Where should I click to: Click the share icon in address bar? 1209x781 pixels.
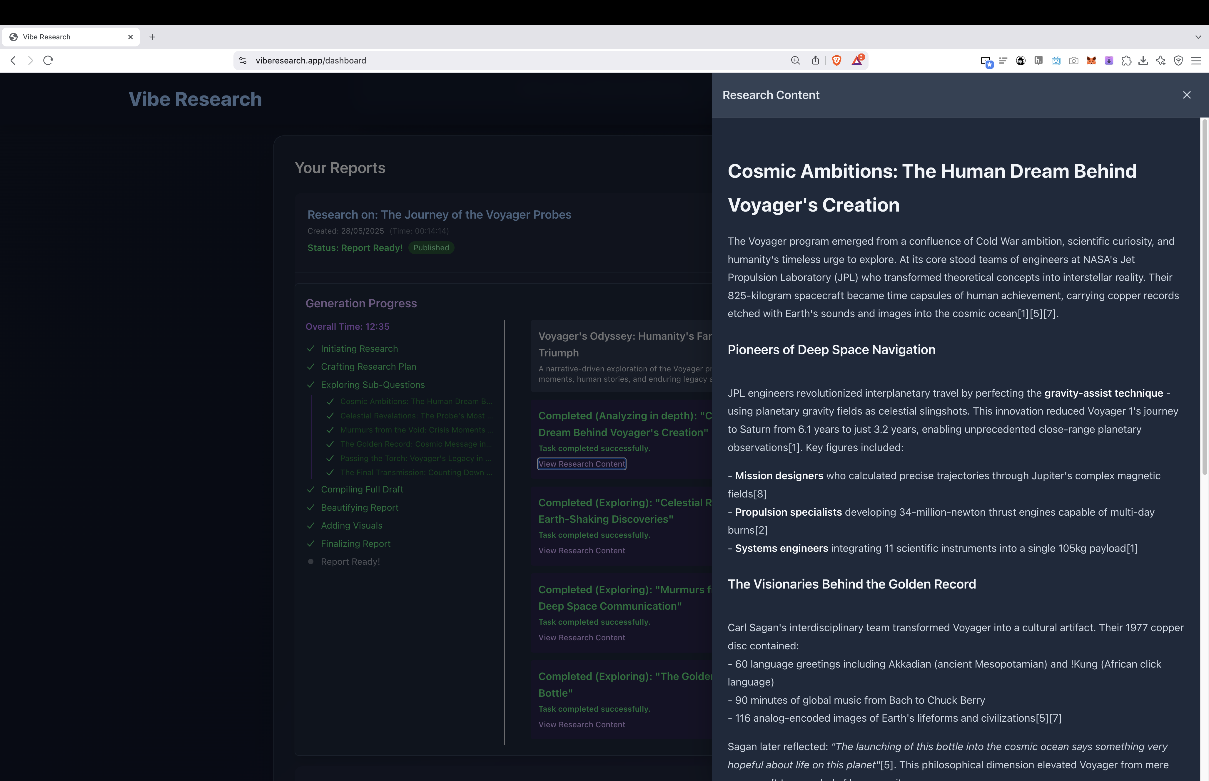(x=815, y=60)
